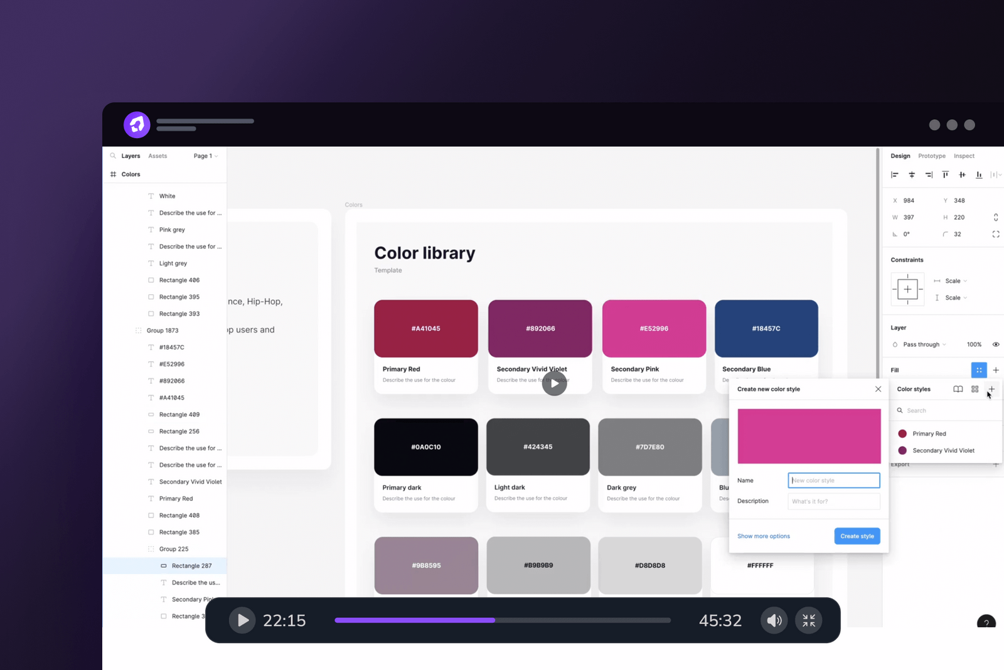Switch to the Design tab
Screen dimensions: 1004x670
point(900,156)
